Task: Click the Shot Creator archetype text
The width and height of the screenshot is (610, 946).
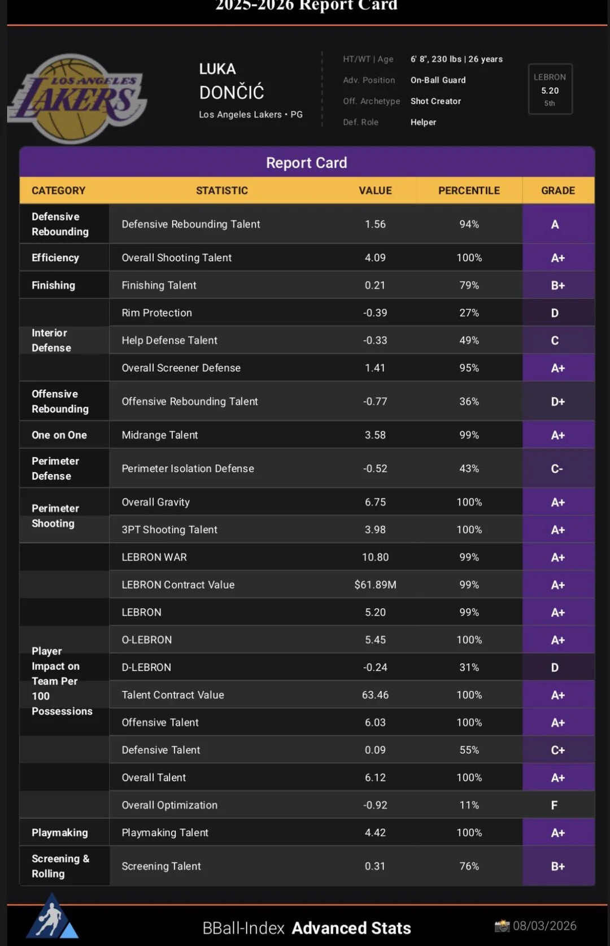Action: [435, 101]
